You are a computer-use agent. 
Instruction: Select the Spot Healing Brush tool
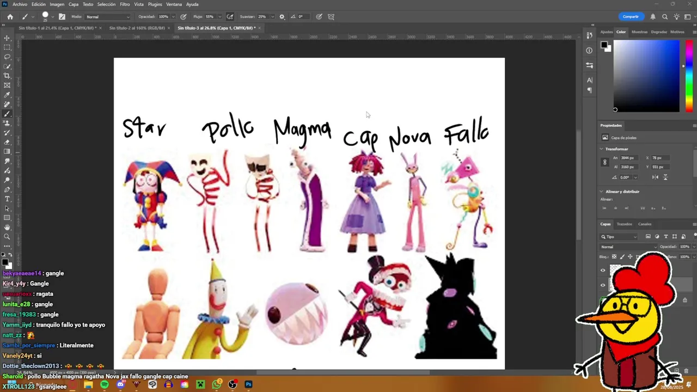7,105
